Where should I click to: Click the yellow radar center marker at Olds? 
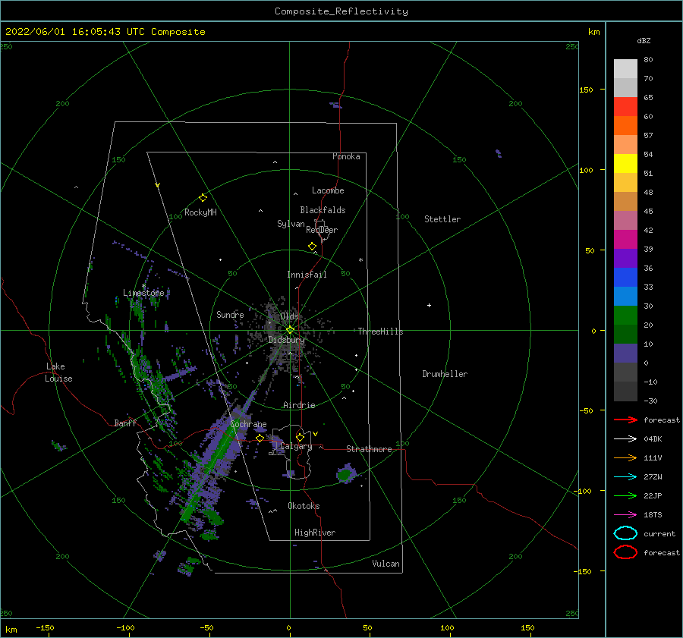290,330
